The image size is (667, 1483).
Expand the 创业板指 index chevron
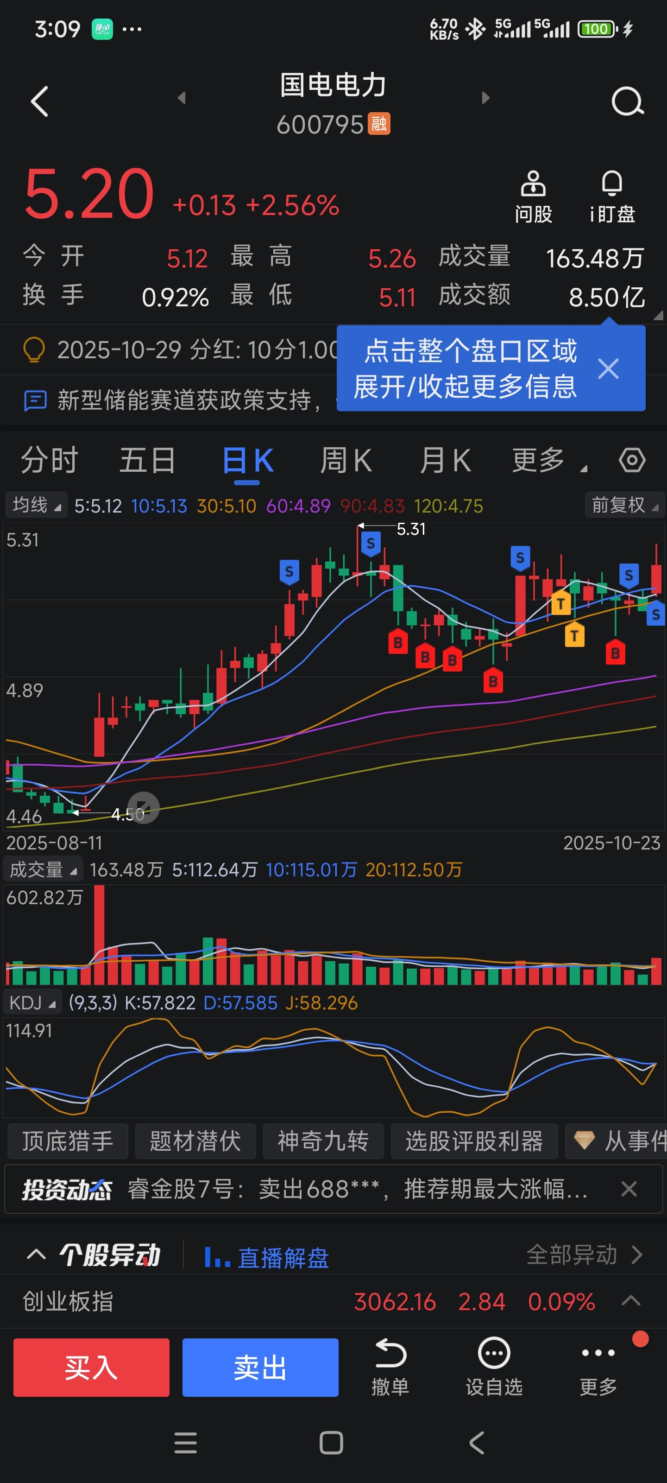click(x=631, y=1300)
